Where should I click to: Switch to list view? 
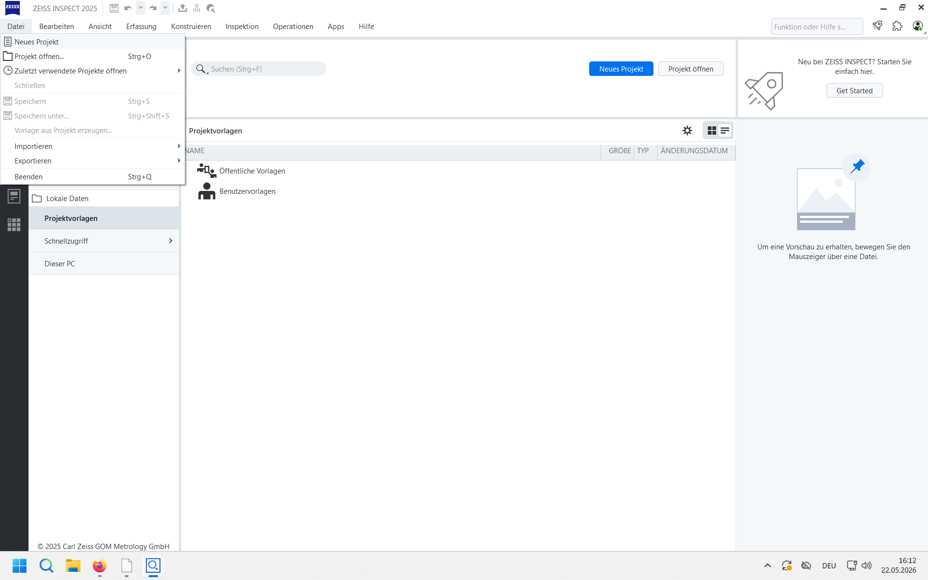725,130
